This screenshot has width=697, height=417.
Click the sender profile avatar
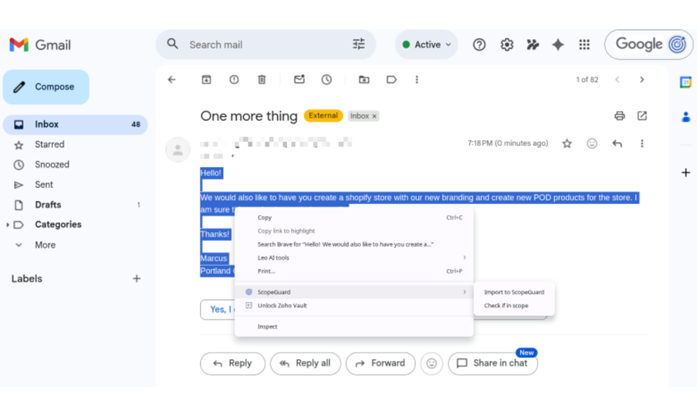[178, 150]
